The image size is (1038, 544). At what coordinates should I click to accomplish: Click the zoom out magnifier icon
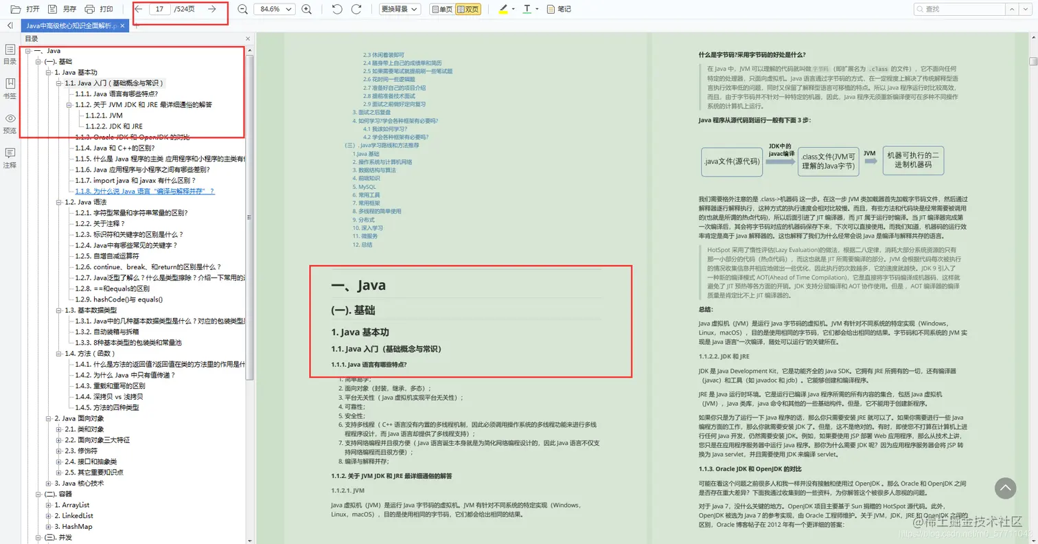tap(242, 9)
